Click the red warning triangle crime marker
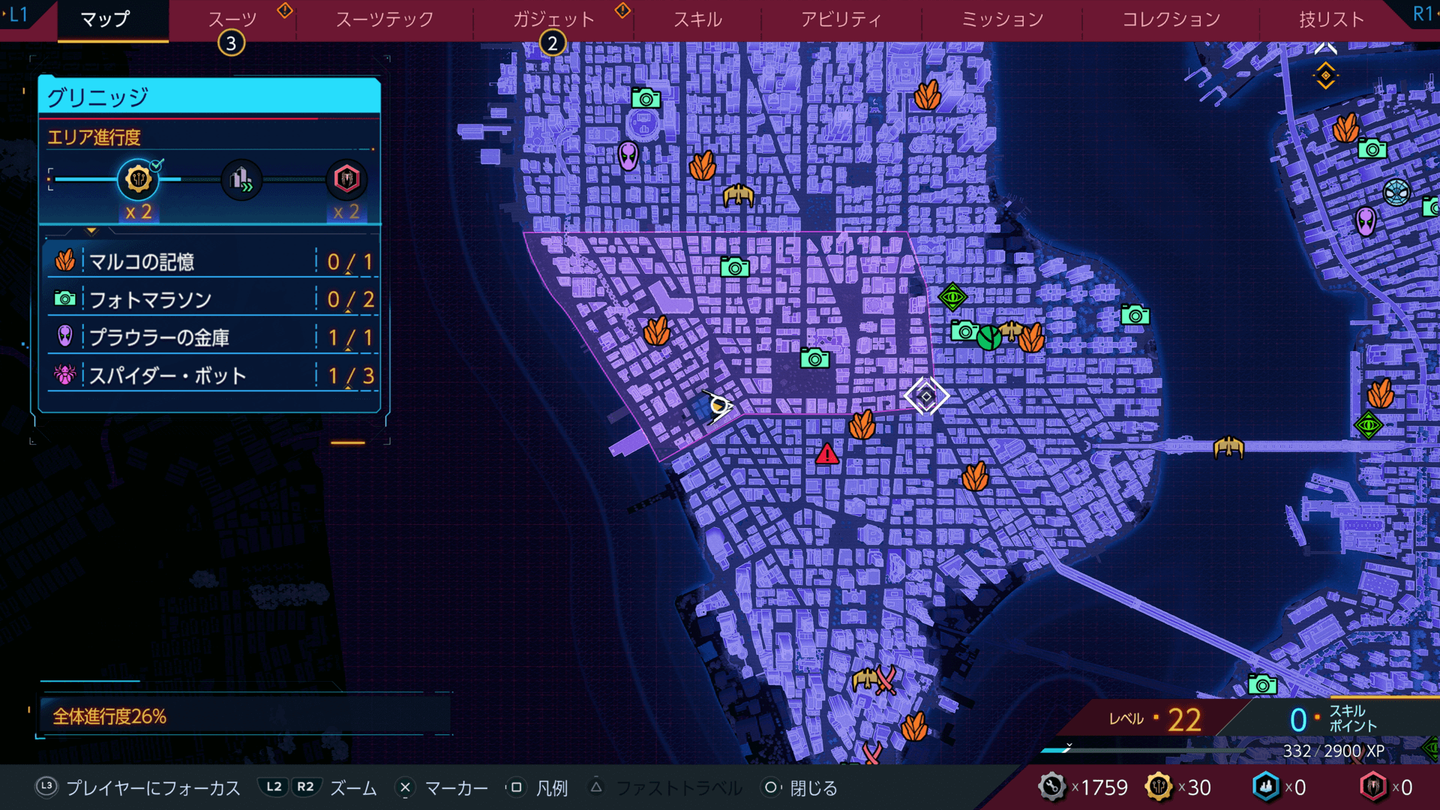The width and height of the screenshot is (1440, 810). coord(826,454)
